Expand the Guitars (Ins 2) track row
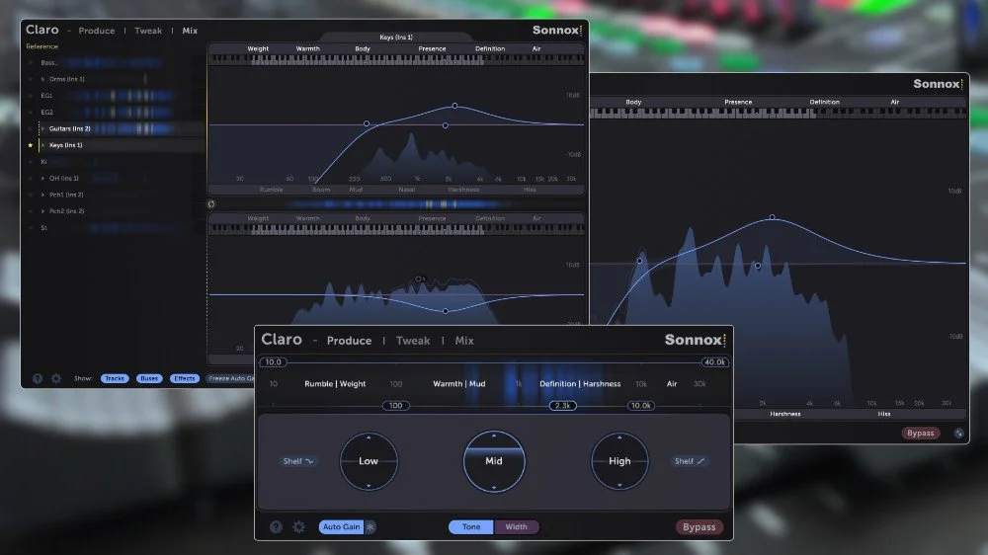This screenshot has height=555, width=988. [42, 128]
